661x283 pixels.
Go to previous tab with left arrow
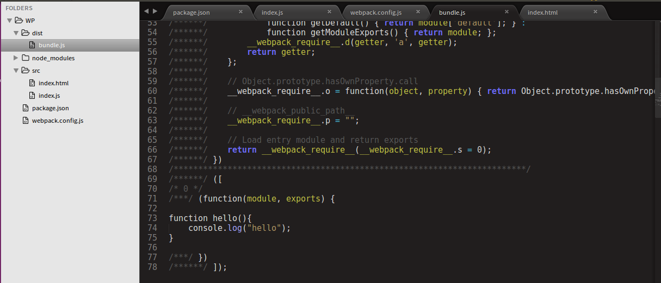pos(146,11)
